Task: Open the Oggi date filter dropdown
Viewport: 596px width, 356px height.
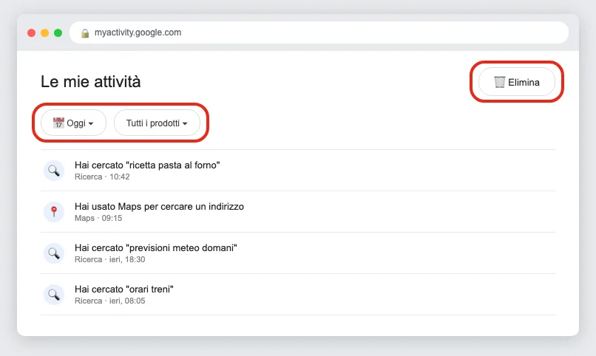Action: pos(73,123)
